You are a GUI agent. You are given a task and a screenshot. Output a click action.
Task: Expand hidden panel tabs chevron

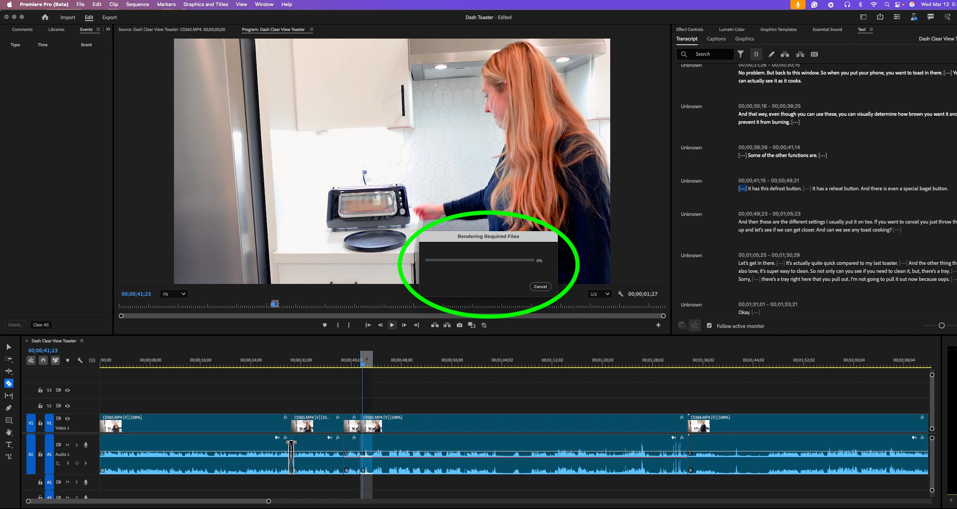pos(108,29)
